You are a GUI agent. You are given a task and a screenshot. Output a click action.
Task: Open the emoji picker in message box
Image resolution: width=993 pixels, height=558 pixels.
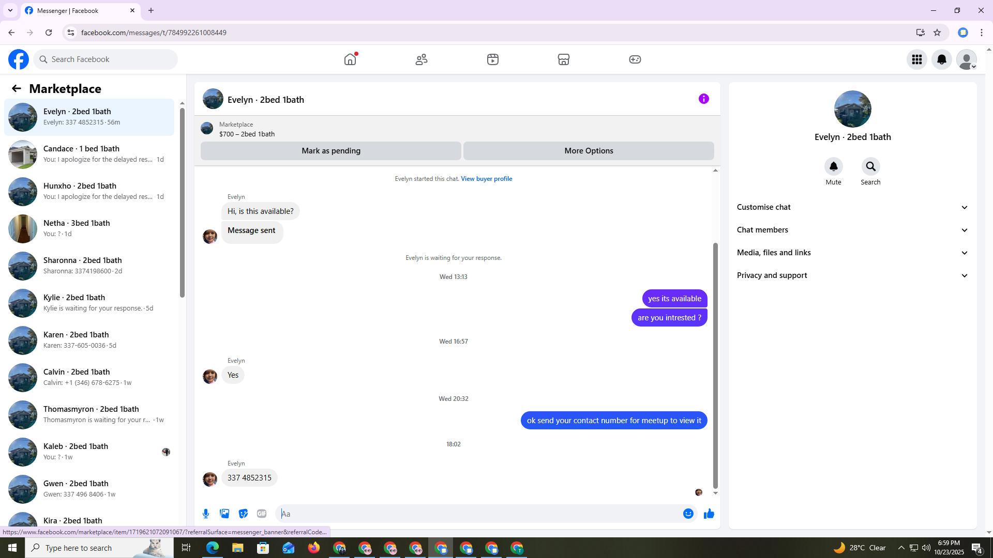[x=688, y=514]
